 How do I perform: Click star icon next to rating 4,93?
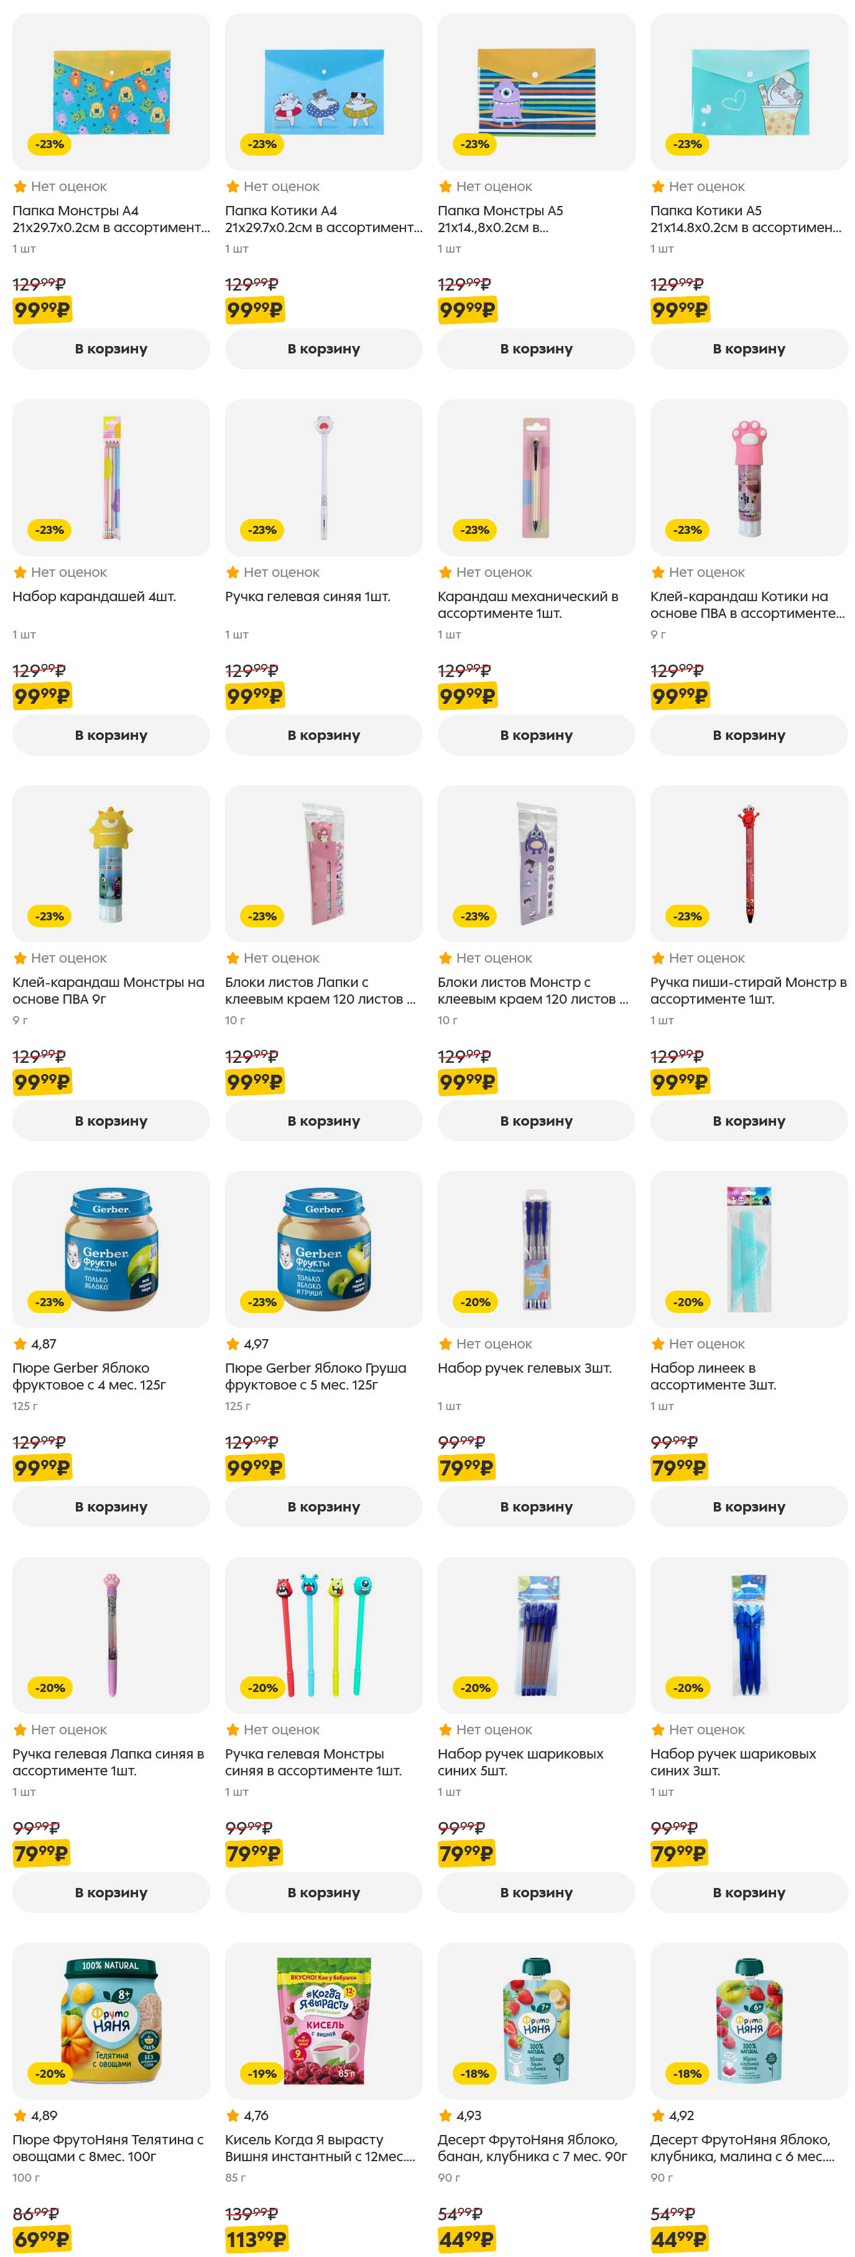[x=445, y=2115]
